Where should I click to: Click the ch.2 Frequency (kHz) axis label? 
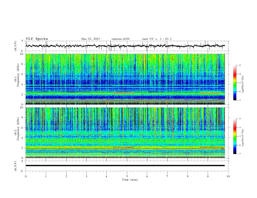click(17, 128)
